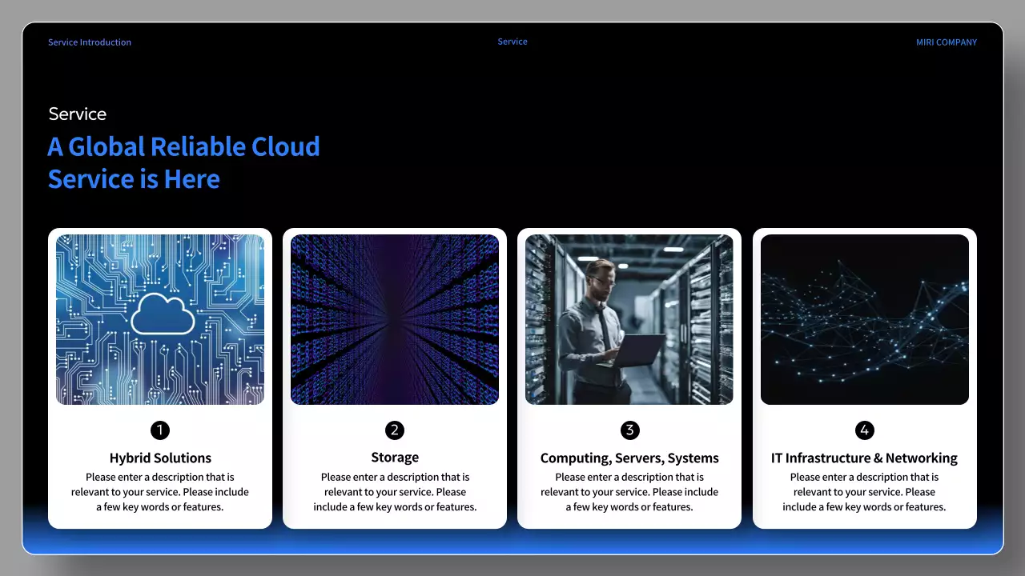Select the Computing, Servers, Systems card

point(629,378)
